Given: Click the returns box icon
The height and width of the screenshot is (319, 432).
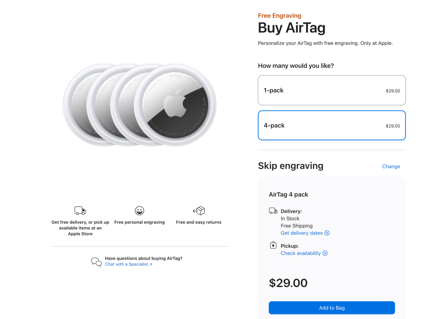Looking at the screenshot, I should [199, 211].
